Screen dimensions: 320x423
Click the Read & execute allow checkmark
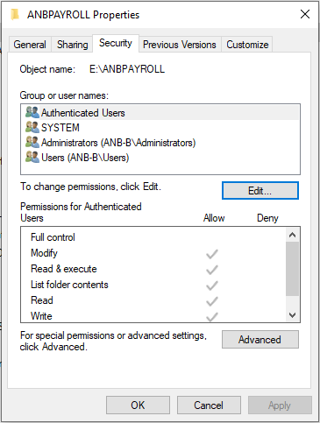pos(212,270)
